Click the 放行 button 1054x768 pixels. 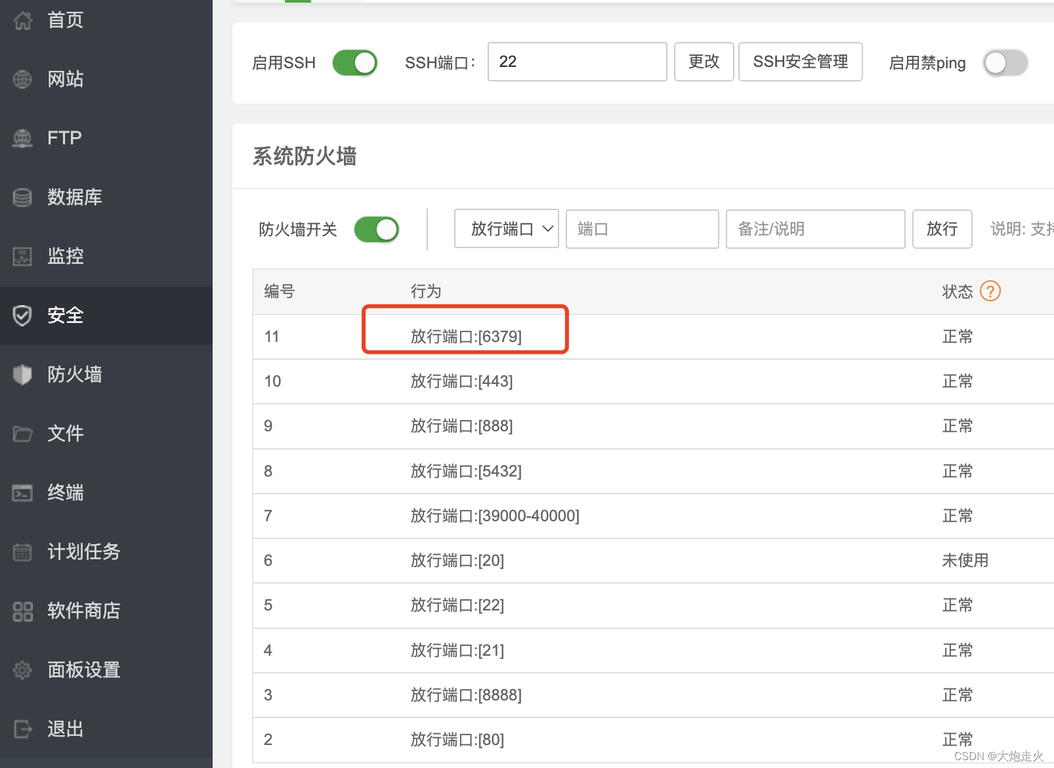click(x=942, y=229)
